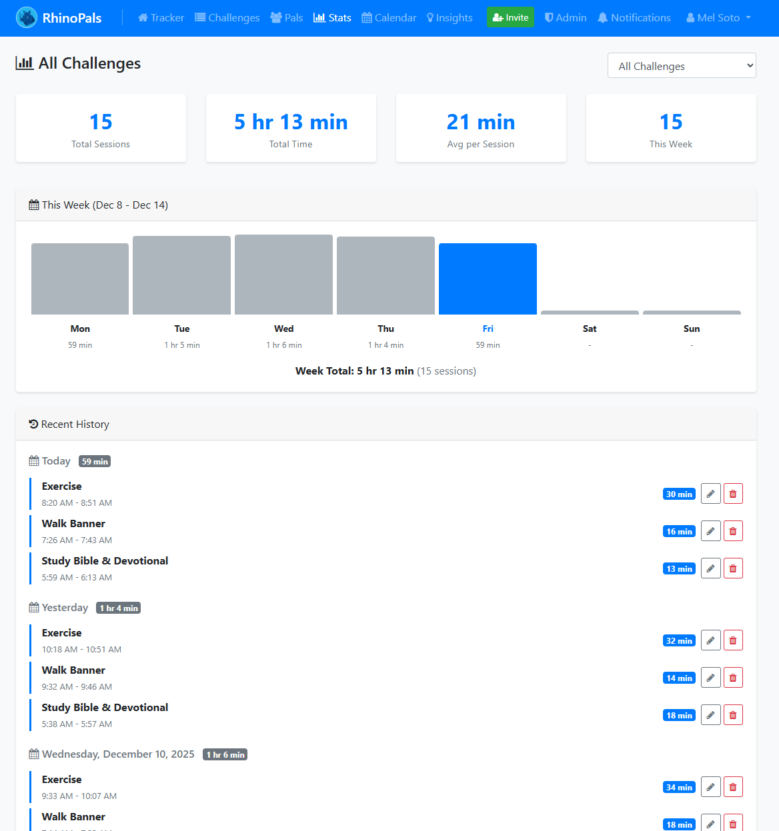Viewport: 779px width, 831px height.
Task: Edit today's Study Bible & Devotional session
Action: point(710,568)
